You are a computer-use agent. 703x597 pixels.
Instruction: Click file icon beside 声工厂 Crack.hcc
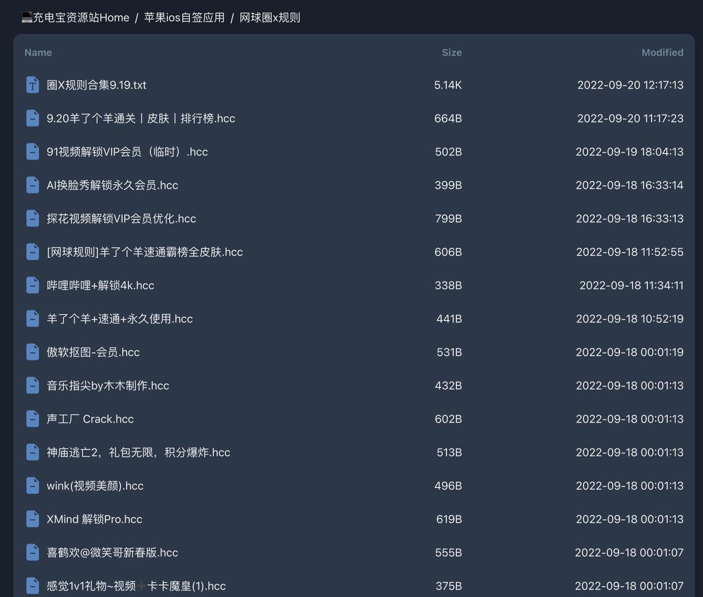(33, 419)
